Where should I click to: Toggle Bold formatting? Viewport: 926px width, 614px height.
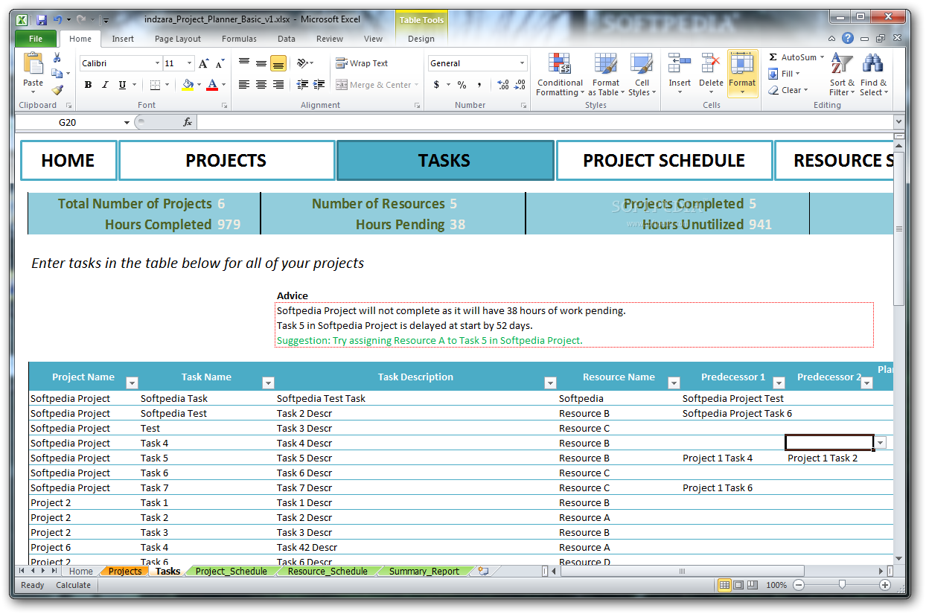click(88, 85)
